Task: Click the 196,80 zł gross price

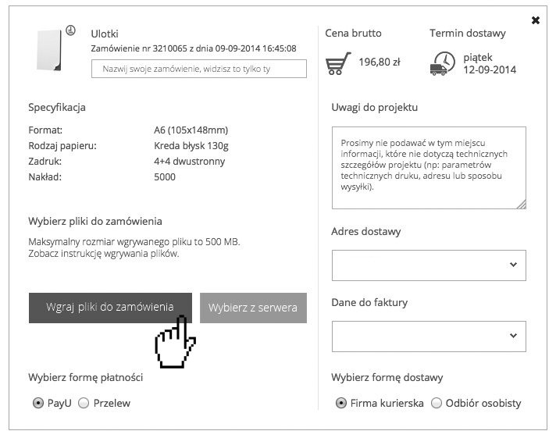Action: 379,62
